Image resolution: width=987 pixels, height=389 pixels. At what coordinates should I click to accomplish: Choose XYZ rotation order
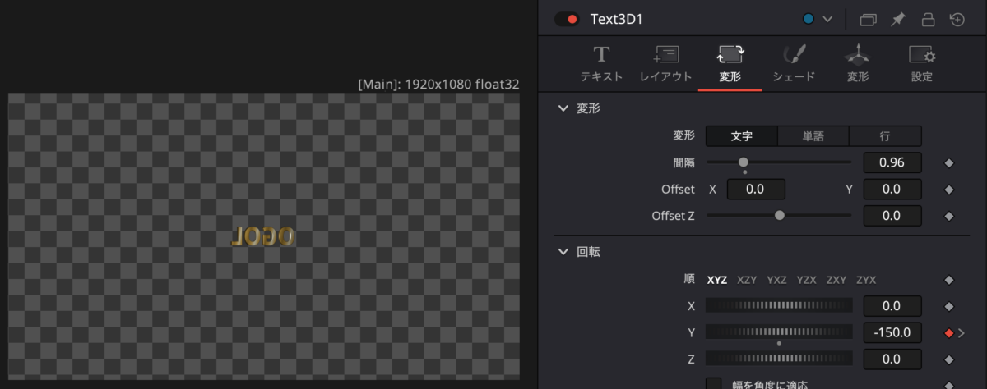pos(717,280)
